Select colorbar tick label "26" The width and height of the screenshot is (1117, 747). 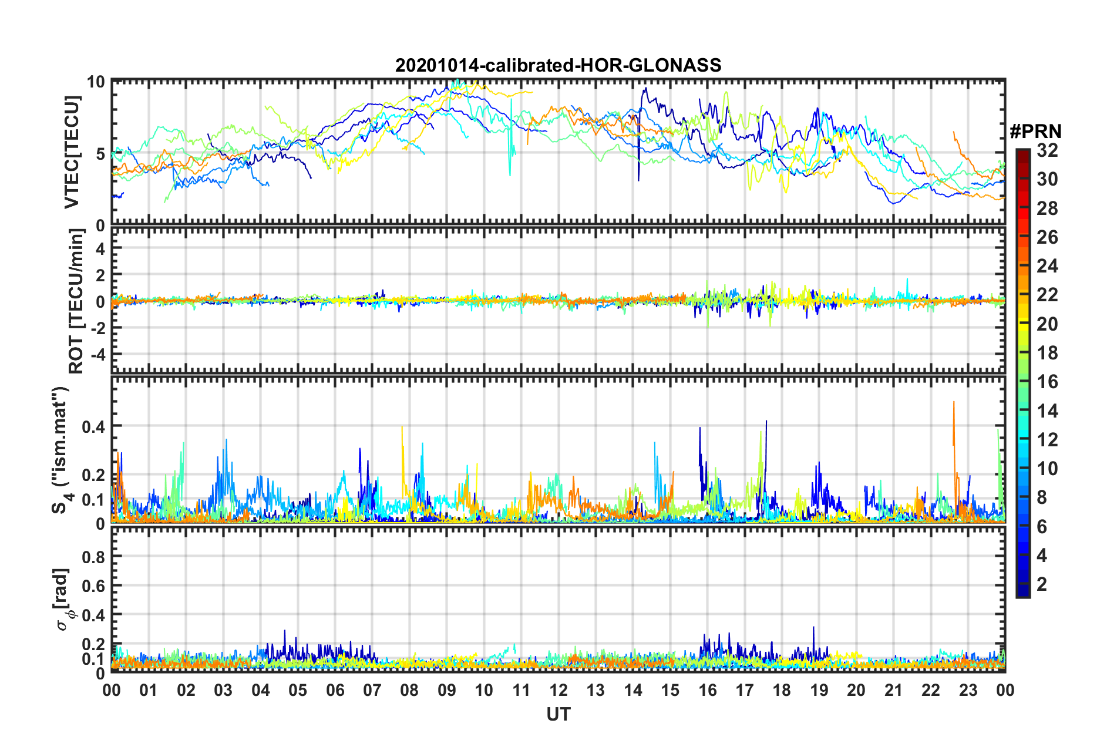point(1047,237)
